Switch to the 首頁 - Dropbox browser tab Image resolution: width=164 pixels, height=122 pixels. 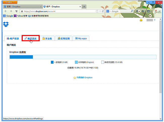[23, 7]
